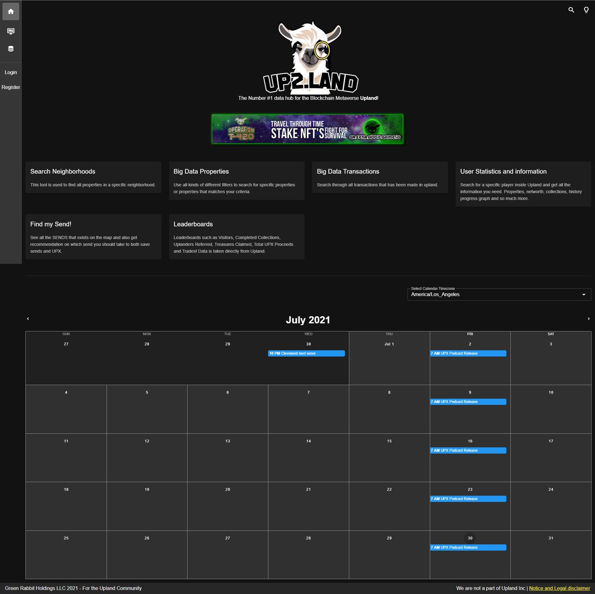Go to next month arrow
This screenshot has height=594, width=595.
pos(589,319)
